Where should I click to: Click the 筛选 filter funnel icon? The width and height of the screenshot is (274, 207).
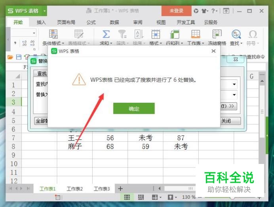pos(122,34)
